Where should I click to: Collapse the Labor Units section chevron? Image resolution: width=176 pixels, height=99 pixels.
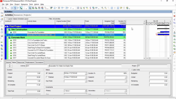tap(131, 70)
